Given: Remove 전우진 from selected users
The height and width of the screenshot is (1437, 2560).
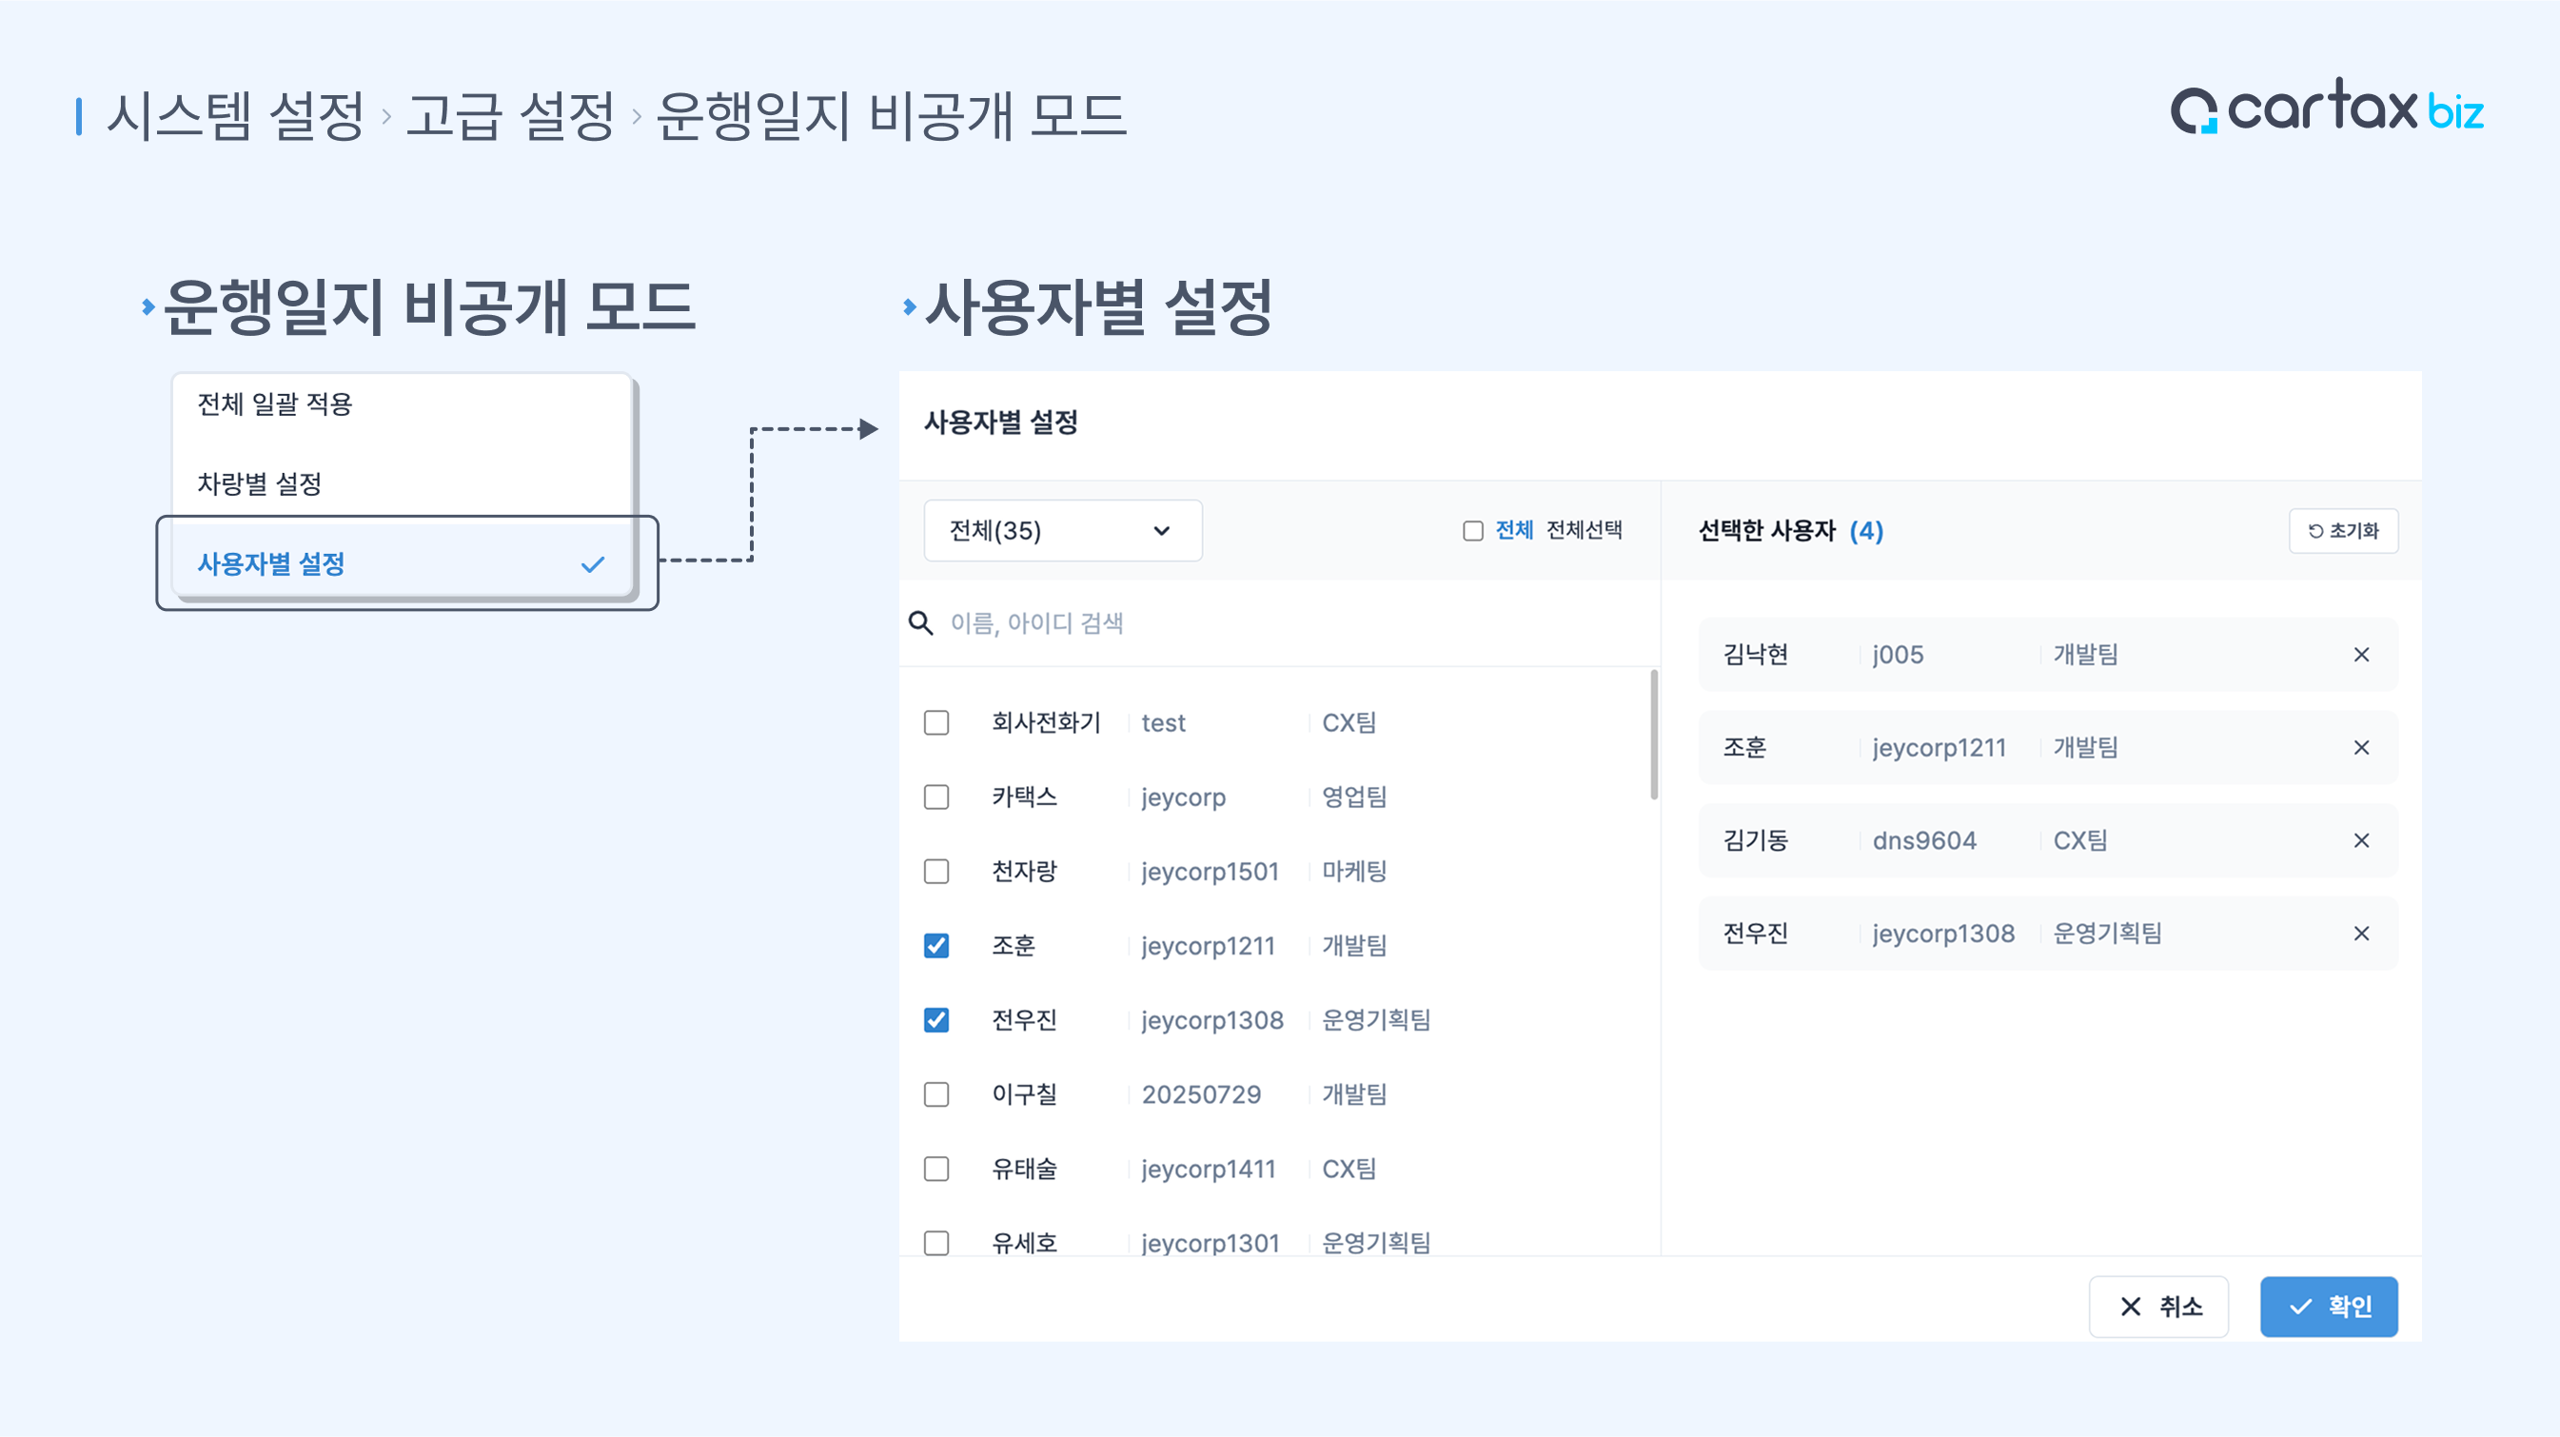Looking at the screenshot, I should (2360, 934).
